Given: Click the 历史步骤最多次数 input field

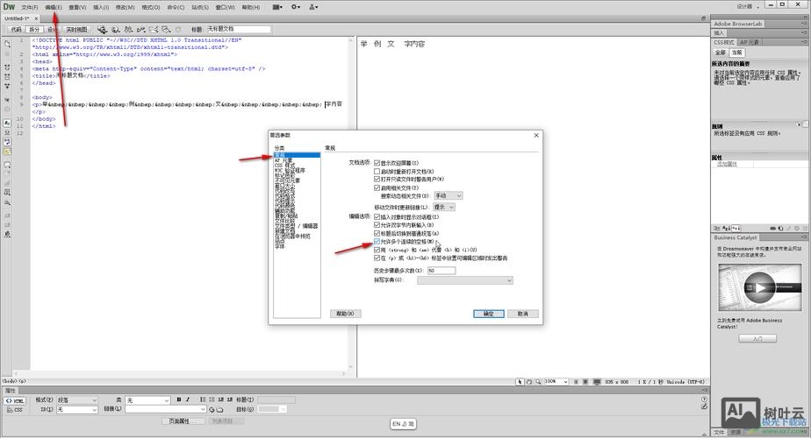Looking at the screenshot, I should point(441,271).
